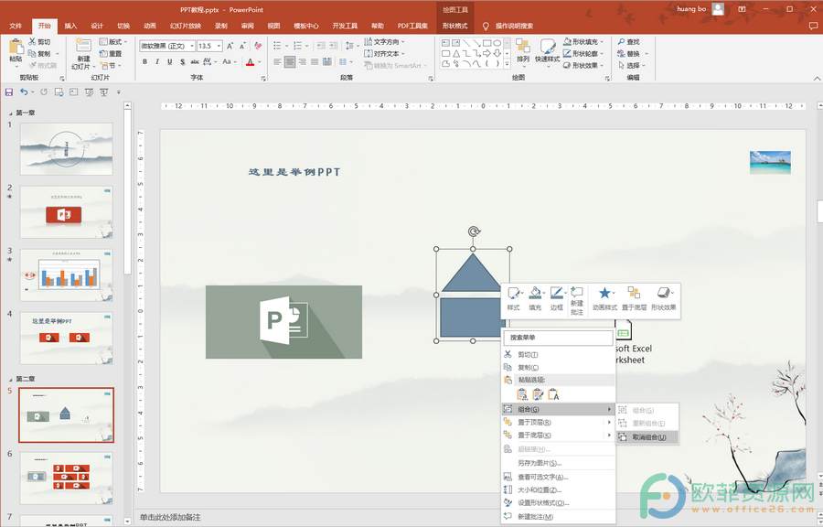Click the Align Text (对齐文本) button

click(x=385, y=54)
